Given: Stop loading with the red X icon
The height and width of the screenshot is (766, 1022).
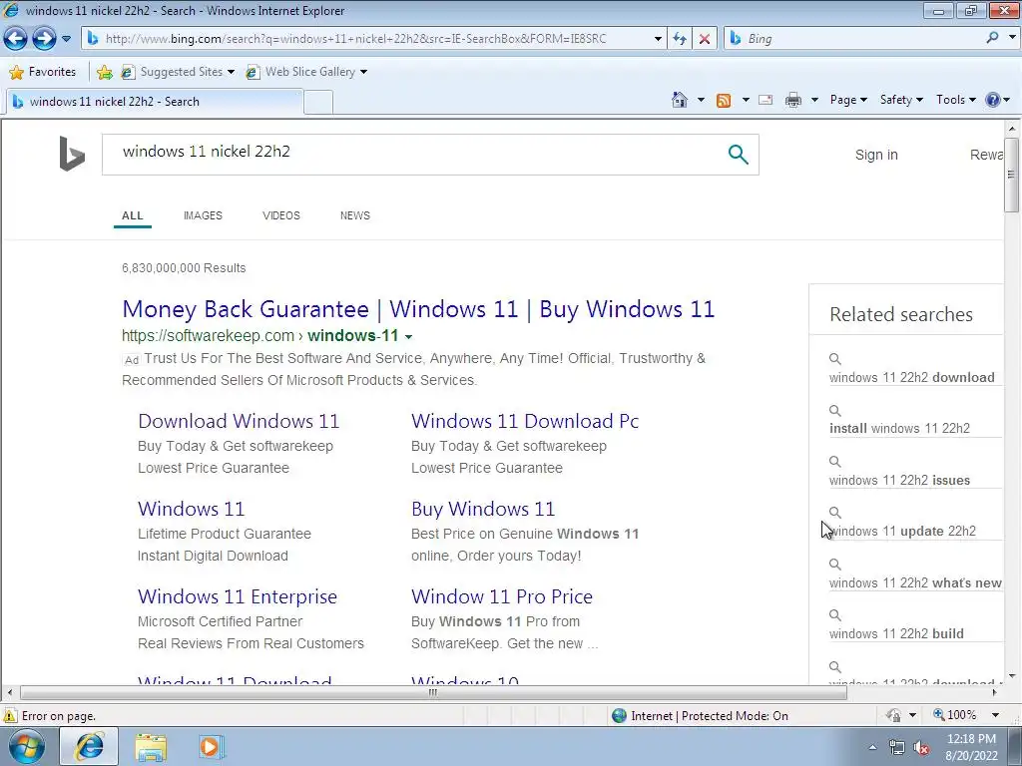Looking at the screenshot, I should click(705, 39).
